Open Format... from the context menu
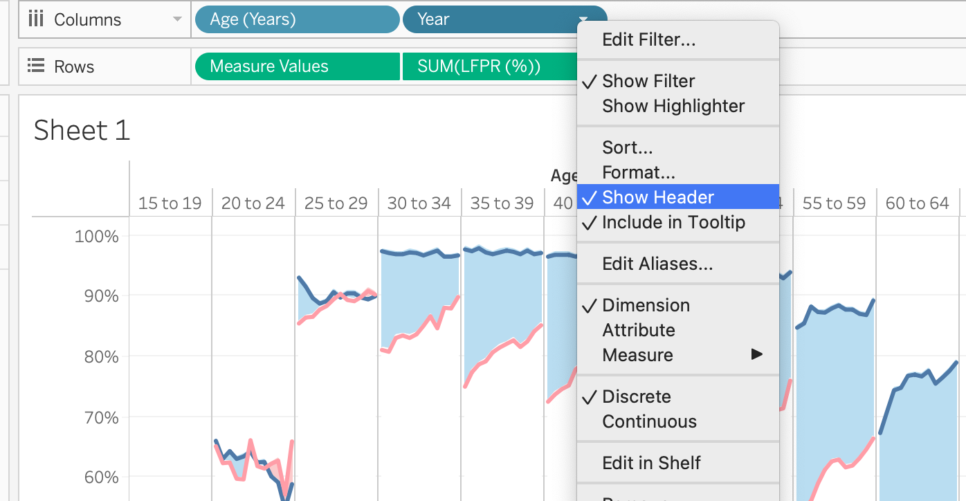Viewport: 966px width, 501px height. tap(638, 172)
